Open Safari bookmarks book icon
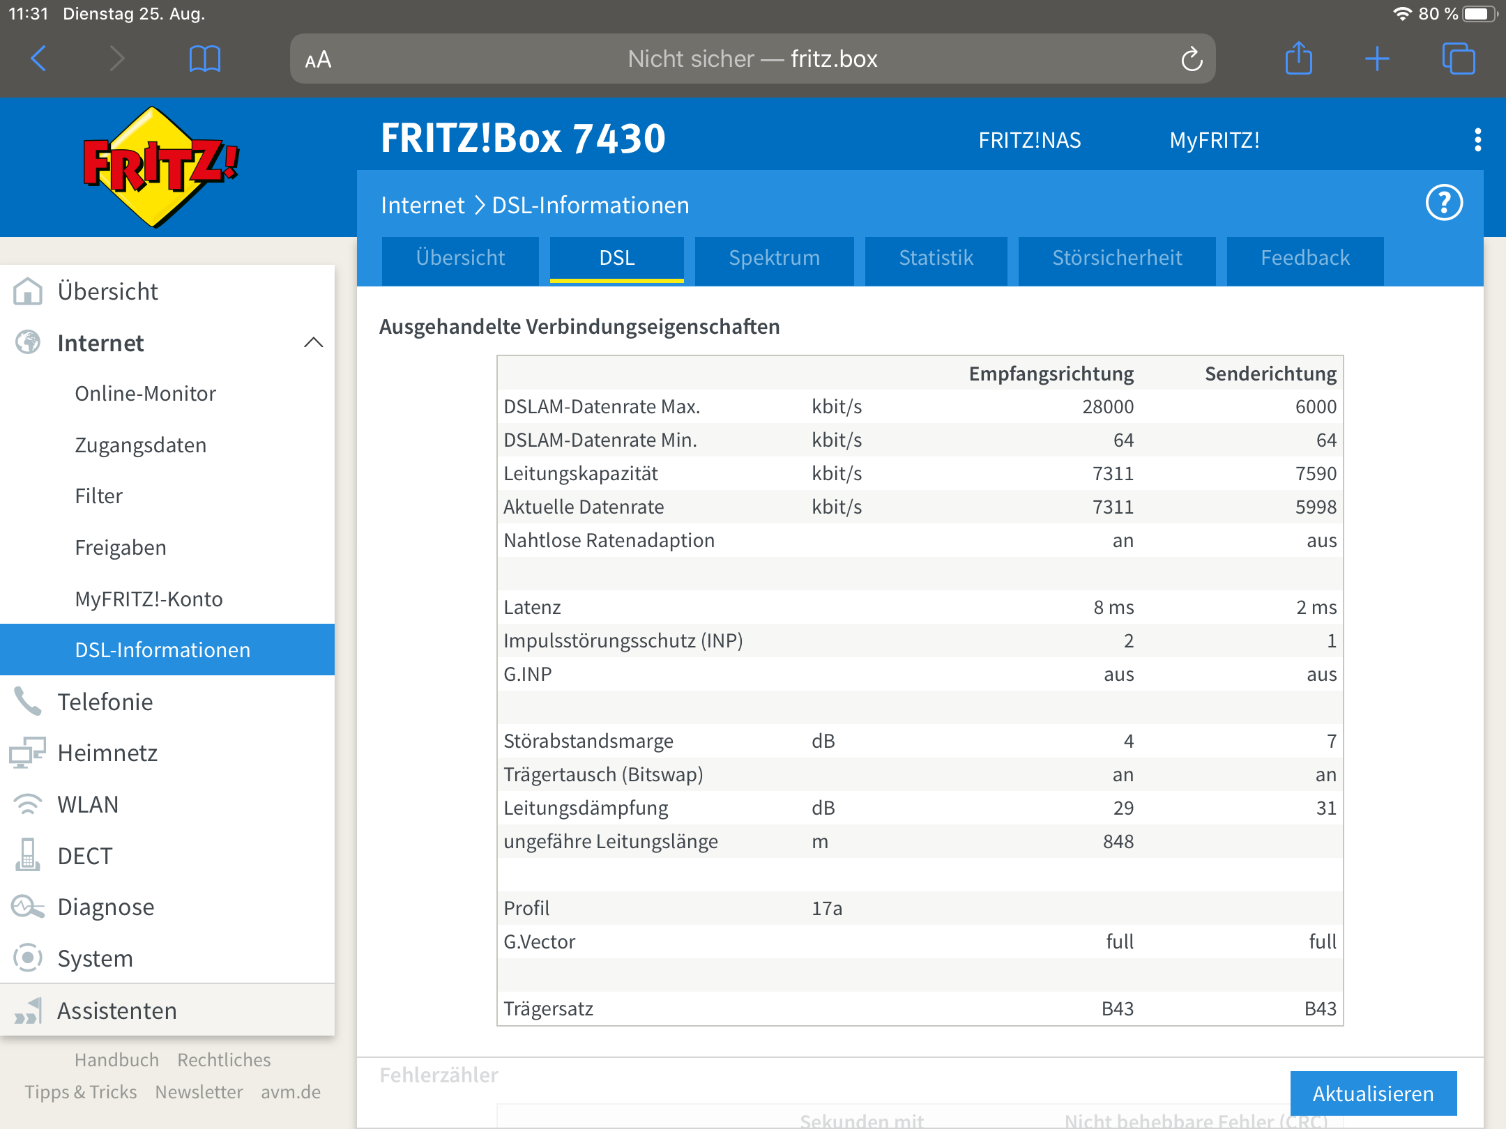 [x=204, y=59]
